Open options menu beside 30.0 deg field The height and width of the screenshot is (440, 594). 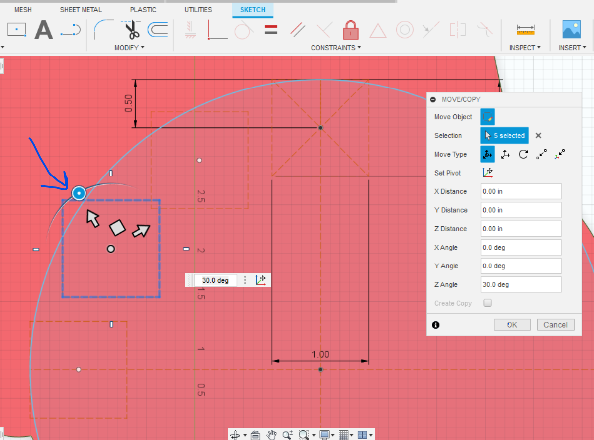[245, 280]
